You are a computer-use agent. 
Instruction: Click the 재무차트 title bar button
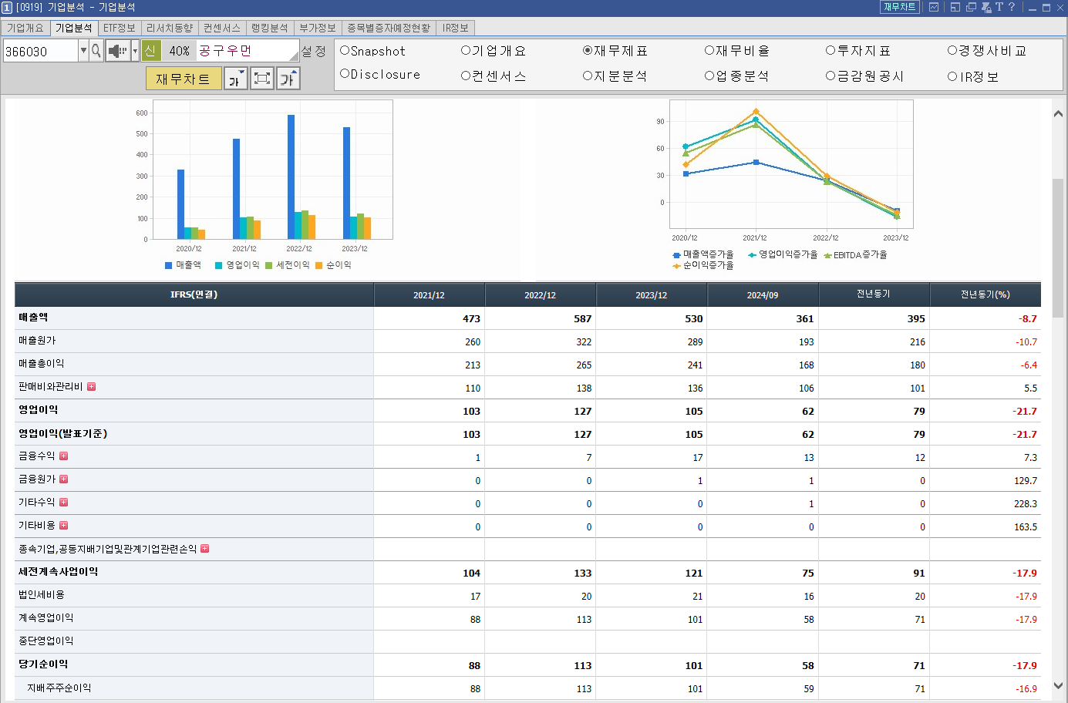[x=900, y=7]
